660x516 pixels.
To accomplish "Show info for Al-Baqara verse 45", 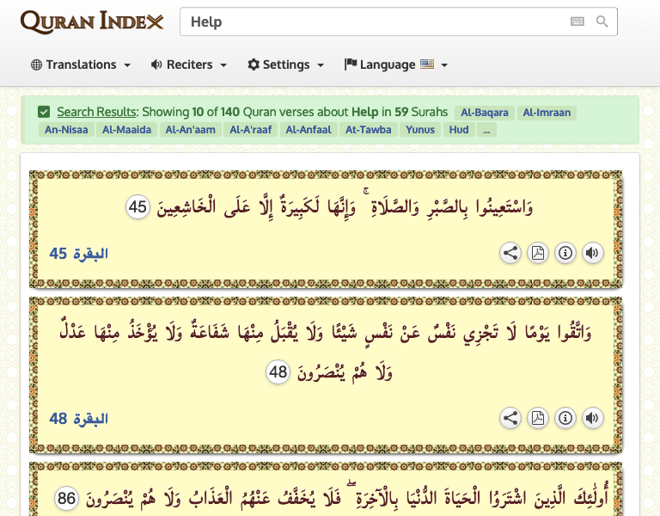I will [x=565, y=254].
